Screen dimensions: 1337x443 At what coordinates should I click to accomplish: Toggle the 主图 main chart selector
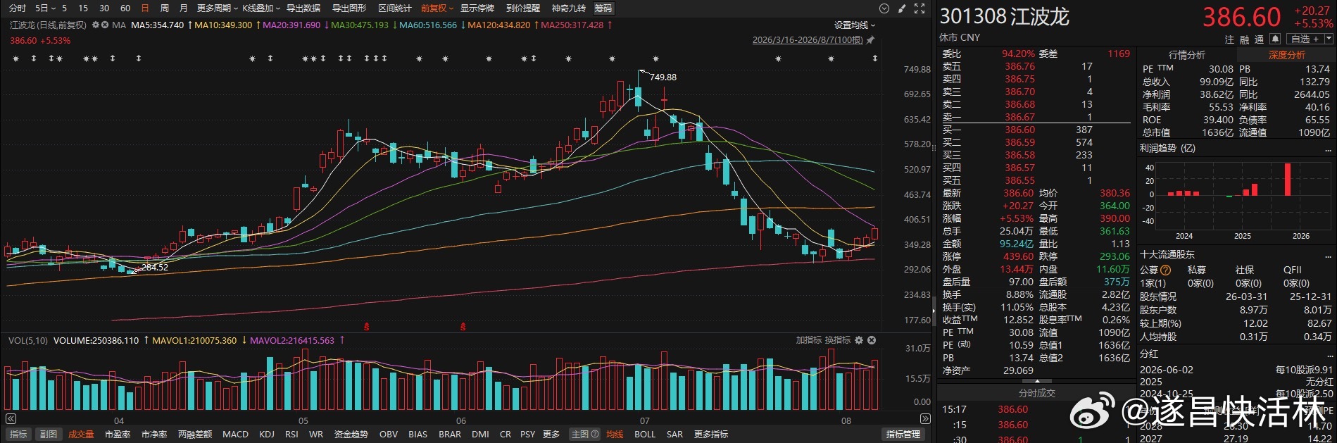[x=585, y=435]
